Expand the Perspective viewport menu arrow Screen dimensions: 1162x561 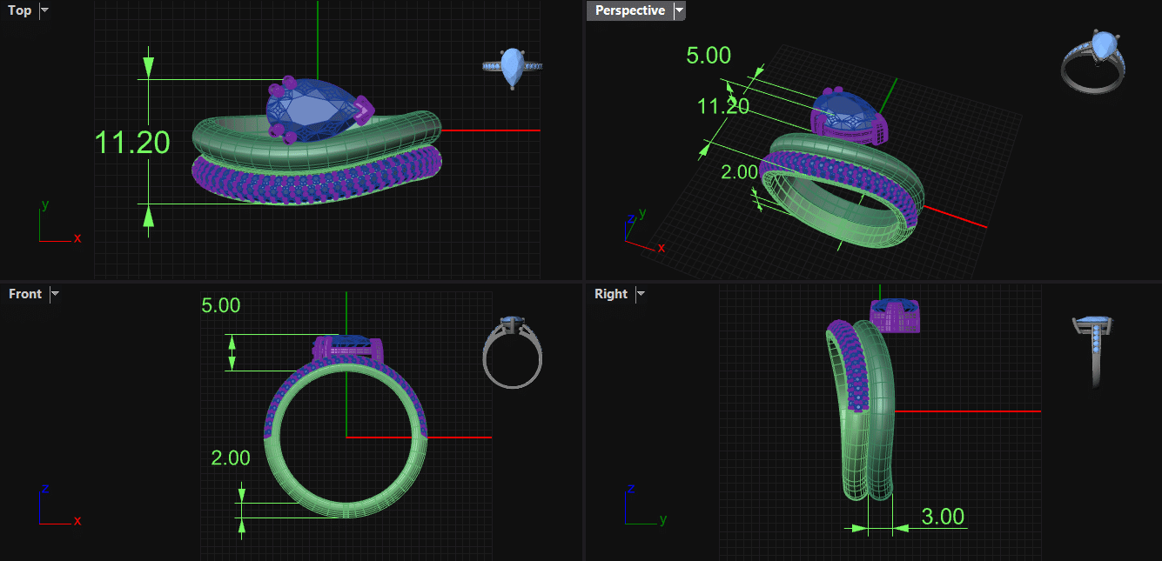(680, 10)
